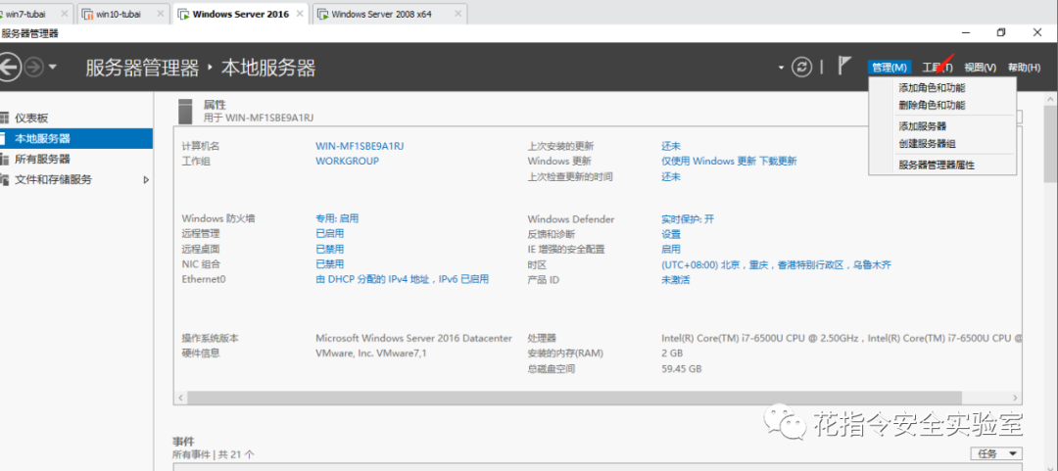
Task: Click horizontal scrollbar left arrow
Action: coord(179,398)
